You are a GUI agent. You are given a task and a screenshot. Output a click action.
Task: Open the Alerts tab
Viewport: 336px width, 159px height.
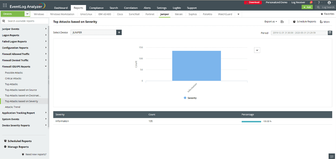[147, 8]
